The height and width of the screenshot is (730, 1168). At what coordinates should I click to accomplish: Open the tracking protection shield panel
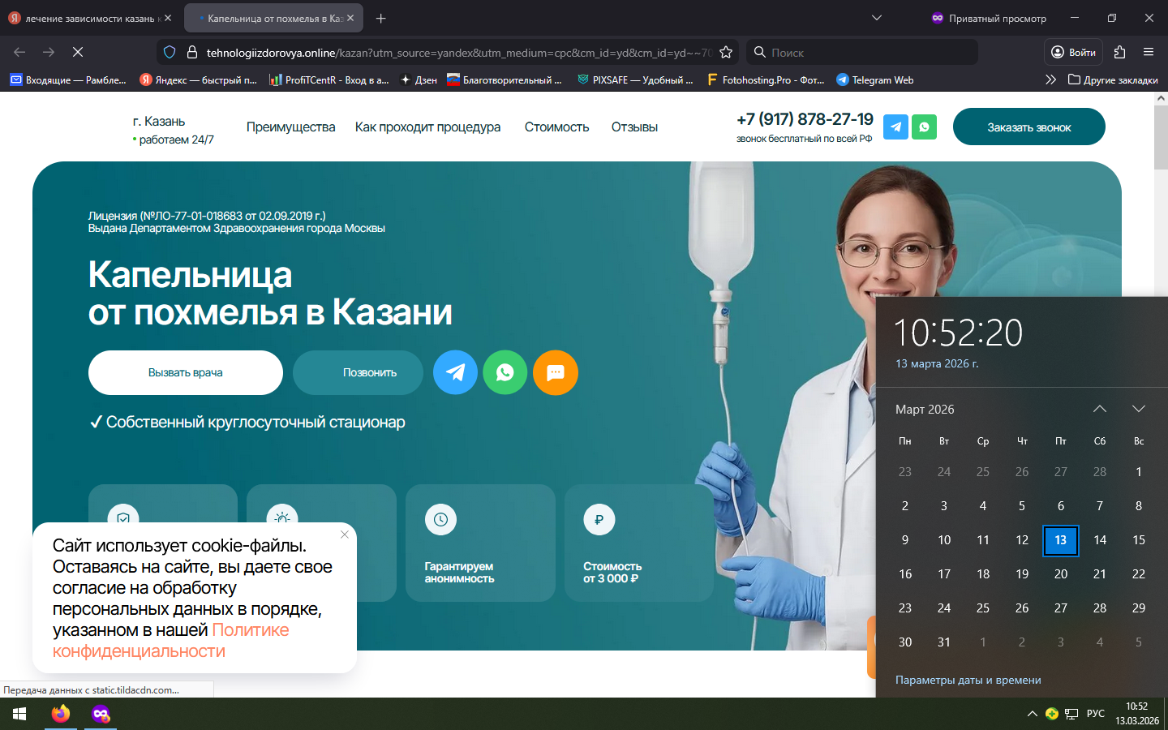tap(170, 52)
